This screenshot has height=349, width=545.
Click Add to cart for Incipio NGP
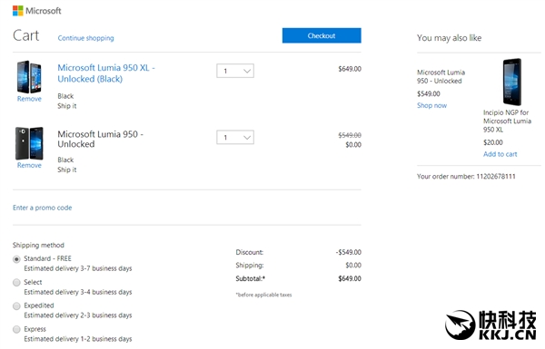(x=500, y=154)
